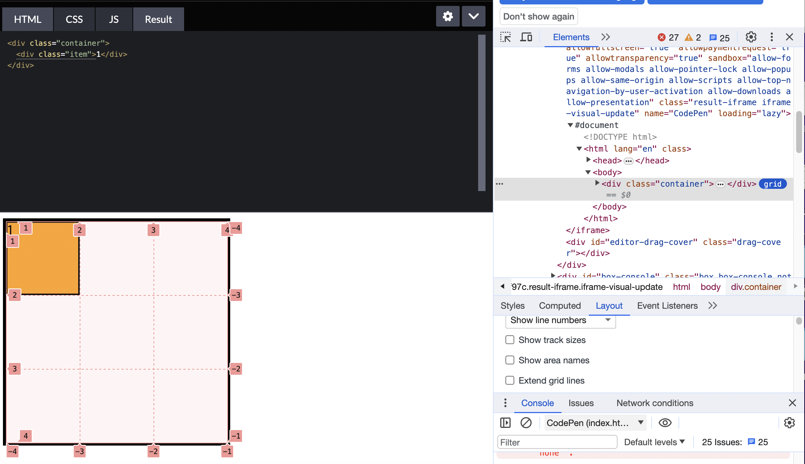Click the console Filter input field
The height and width of the screenshot is (464, 805).
(557, 442)
